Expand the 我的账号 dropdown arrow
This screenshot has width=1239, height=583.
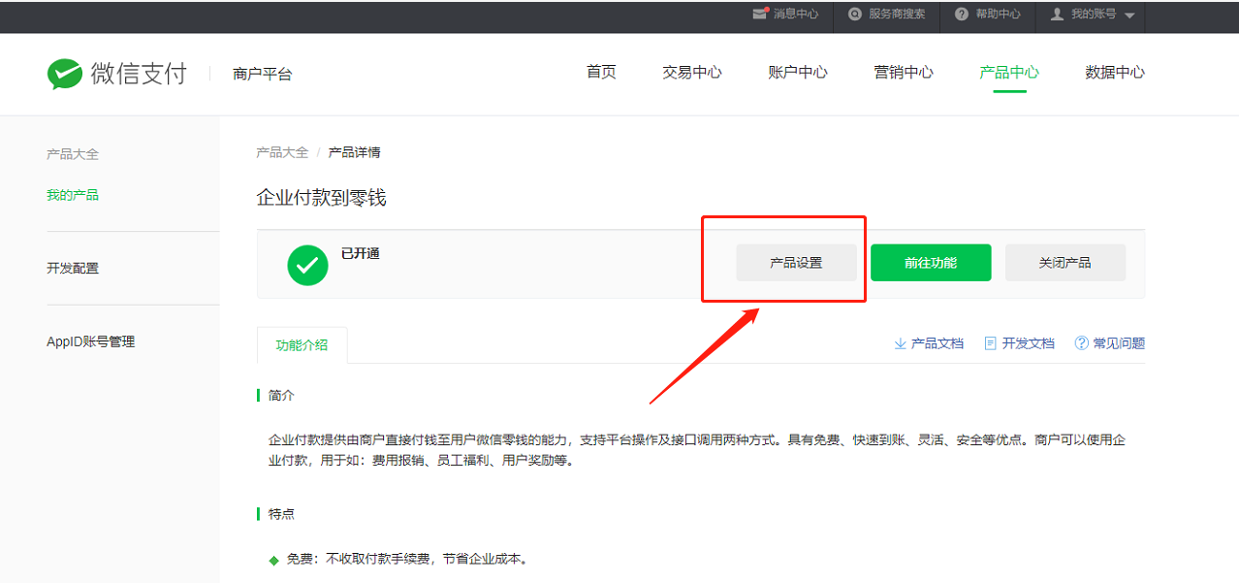point(1128,16)
